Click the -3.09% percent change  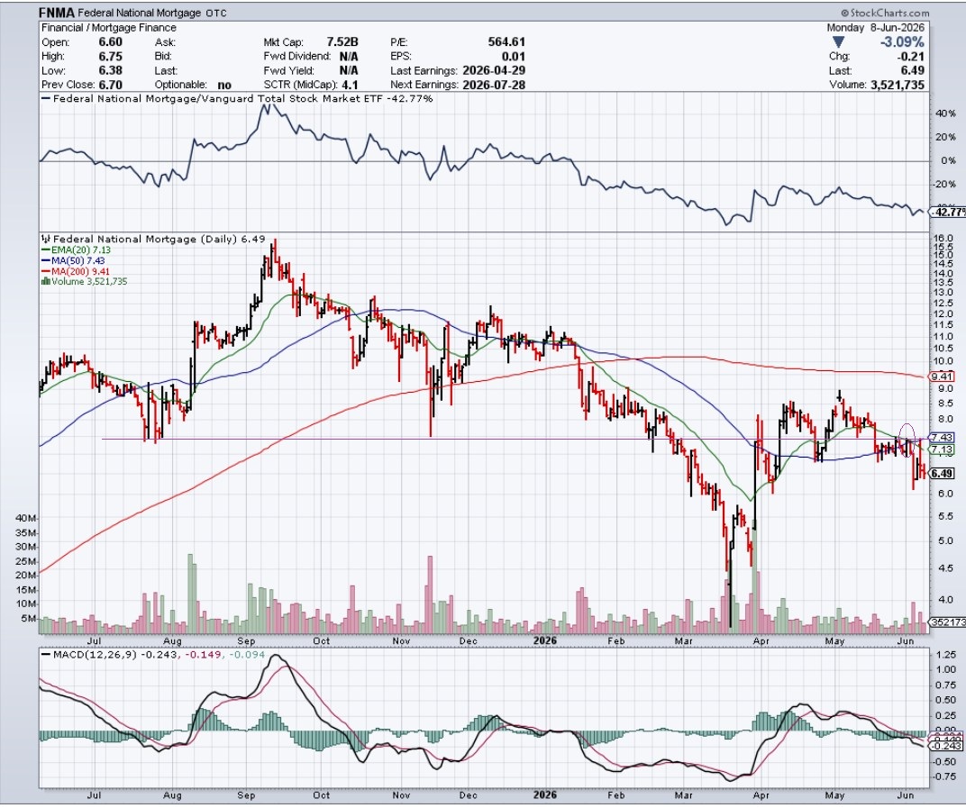[x=901, y=41]
